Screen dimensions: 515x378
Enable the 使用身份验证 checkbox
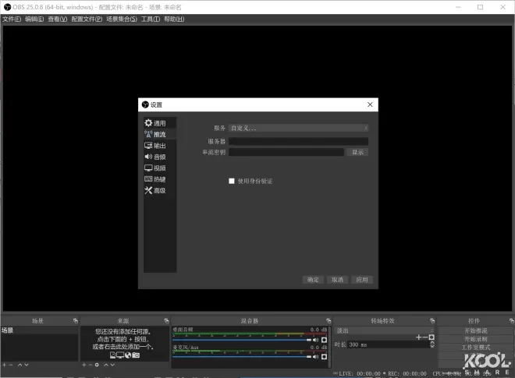pyautogui.click(x=232, y=181)
